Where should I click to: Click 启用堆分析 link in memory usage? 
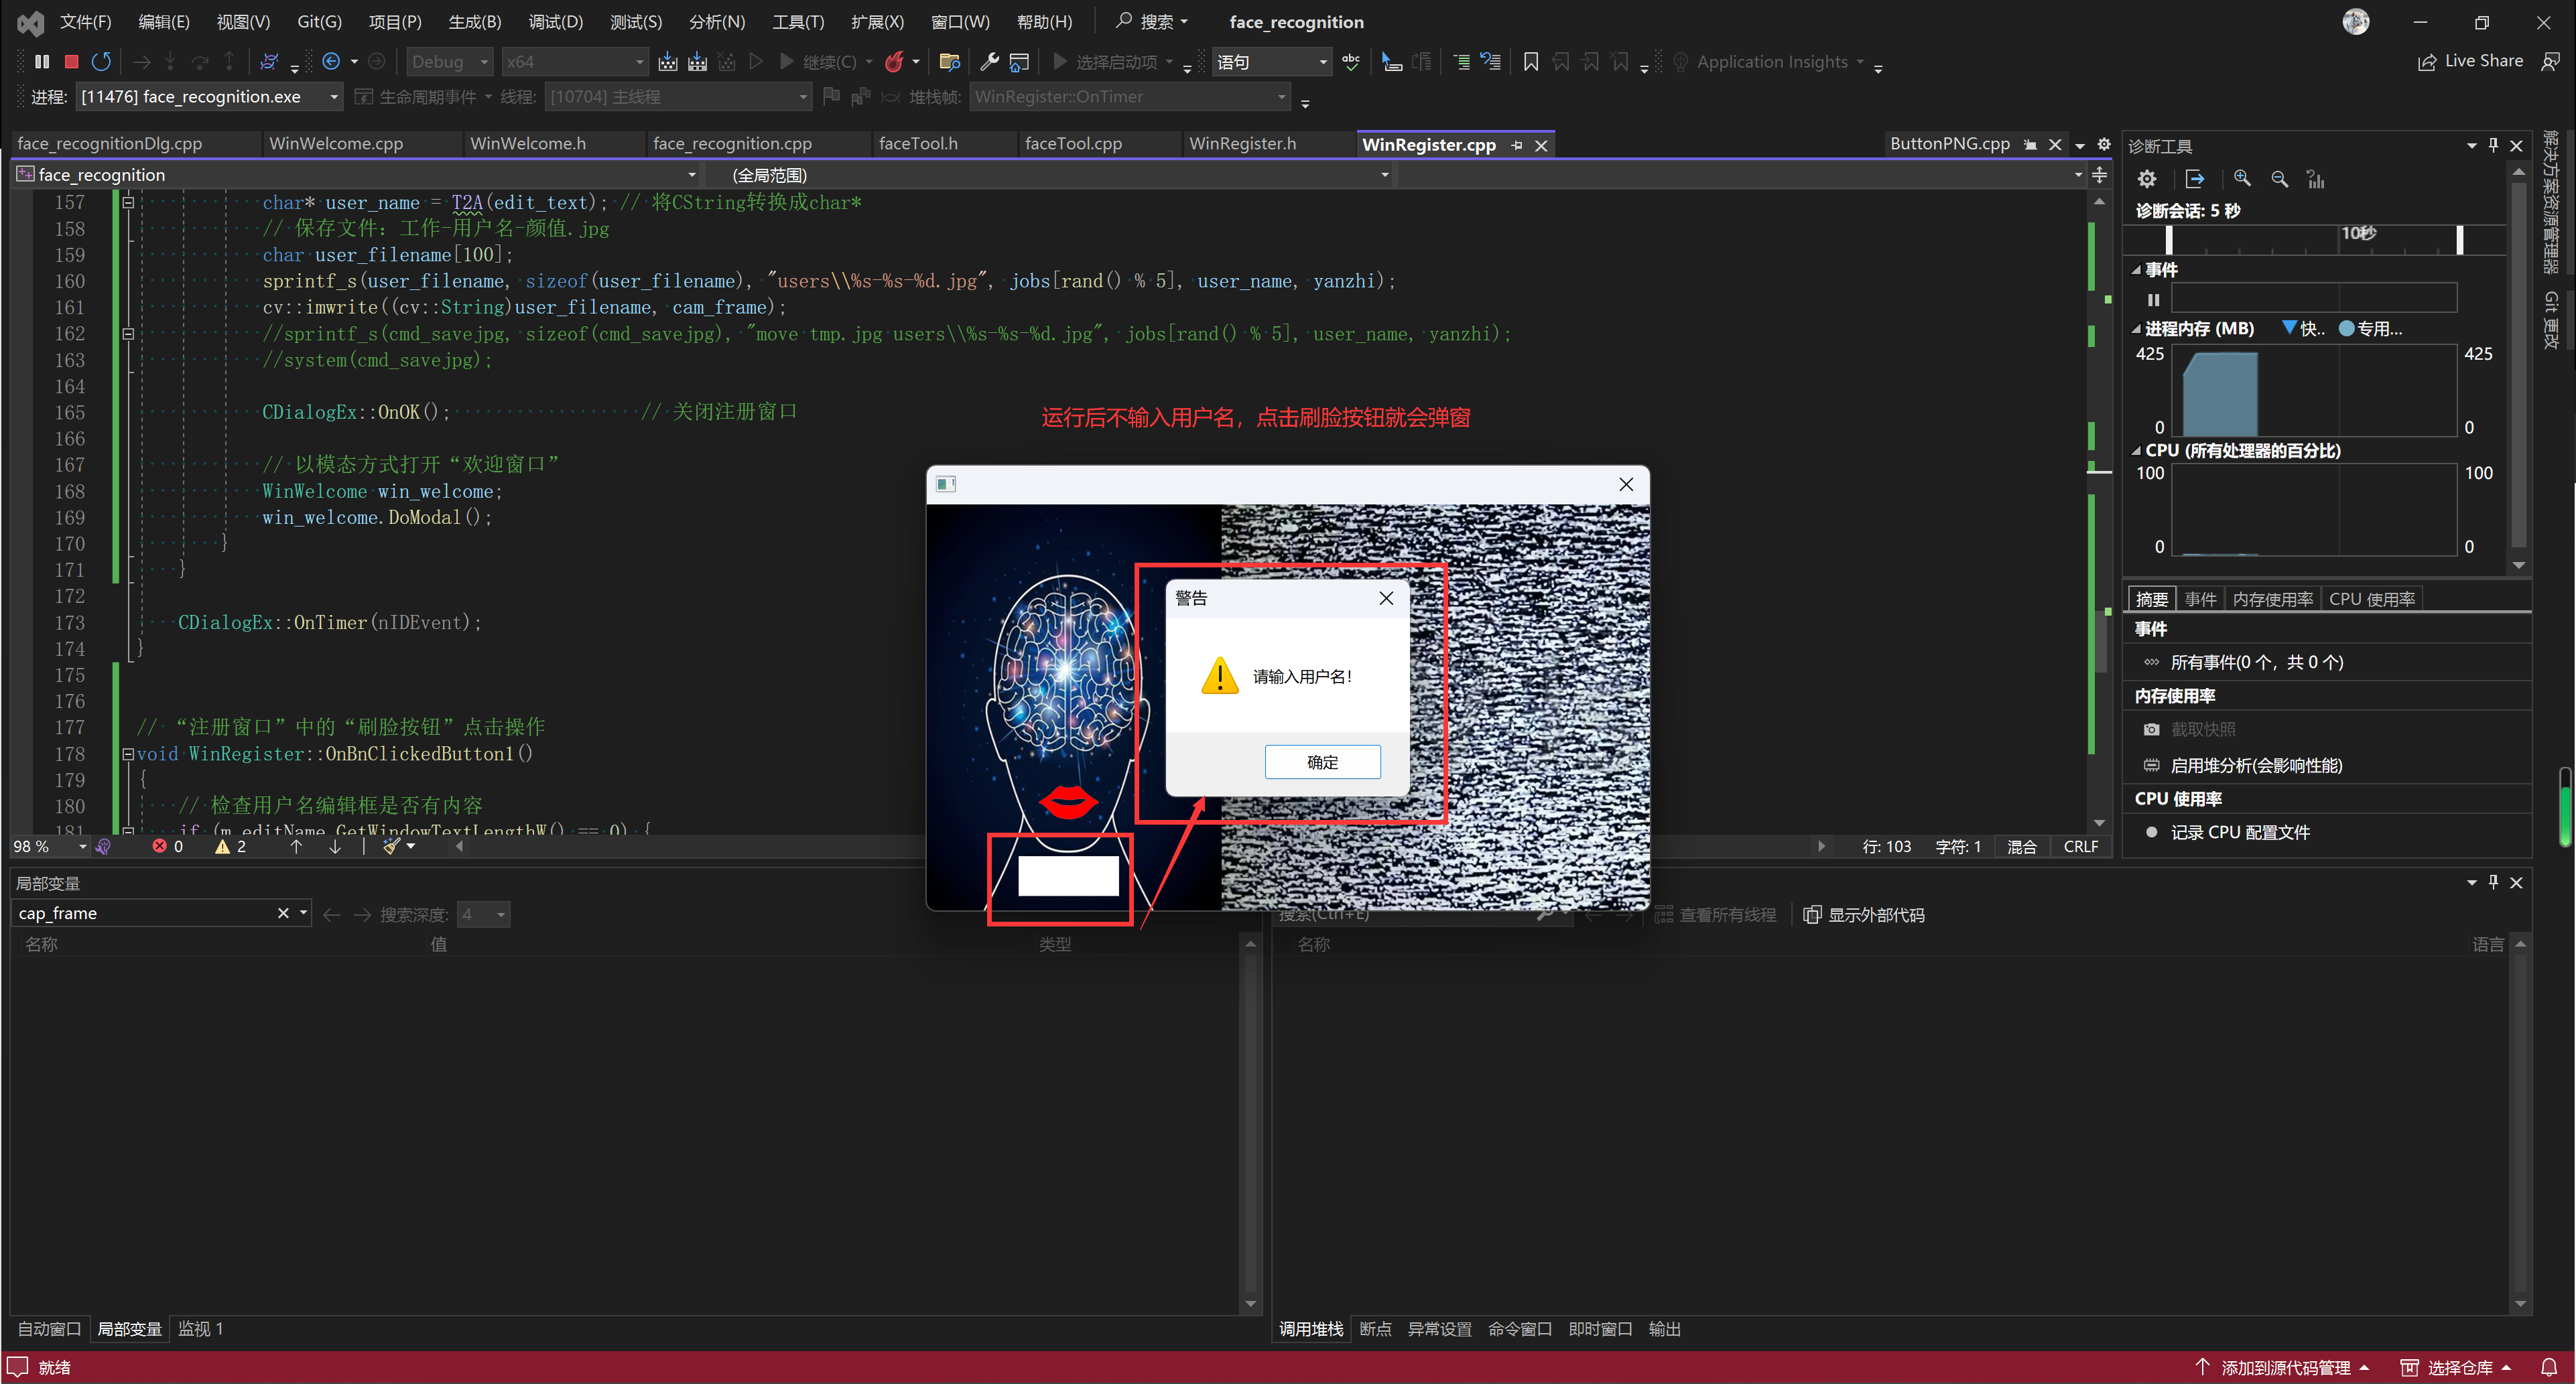click(2256, 765)
